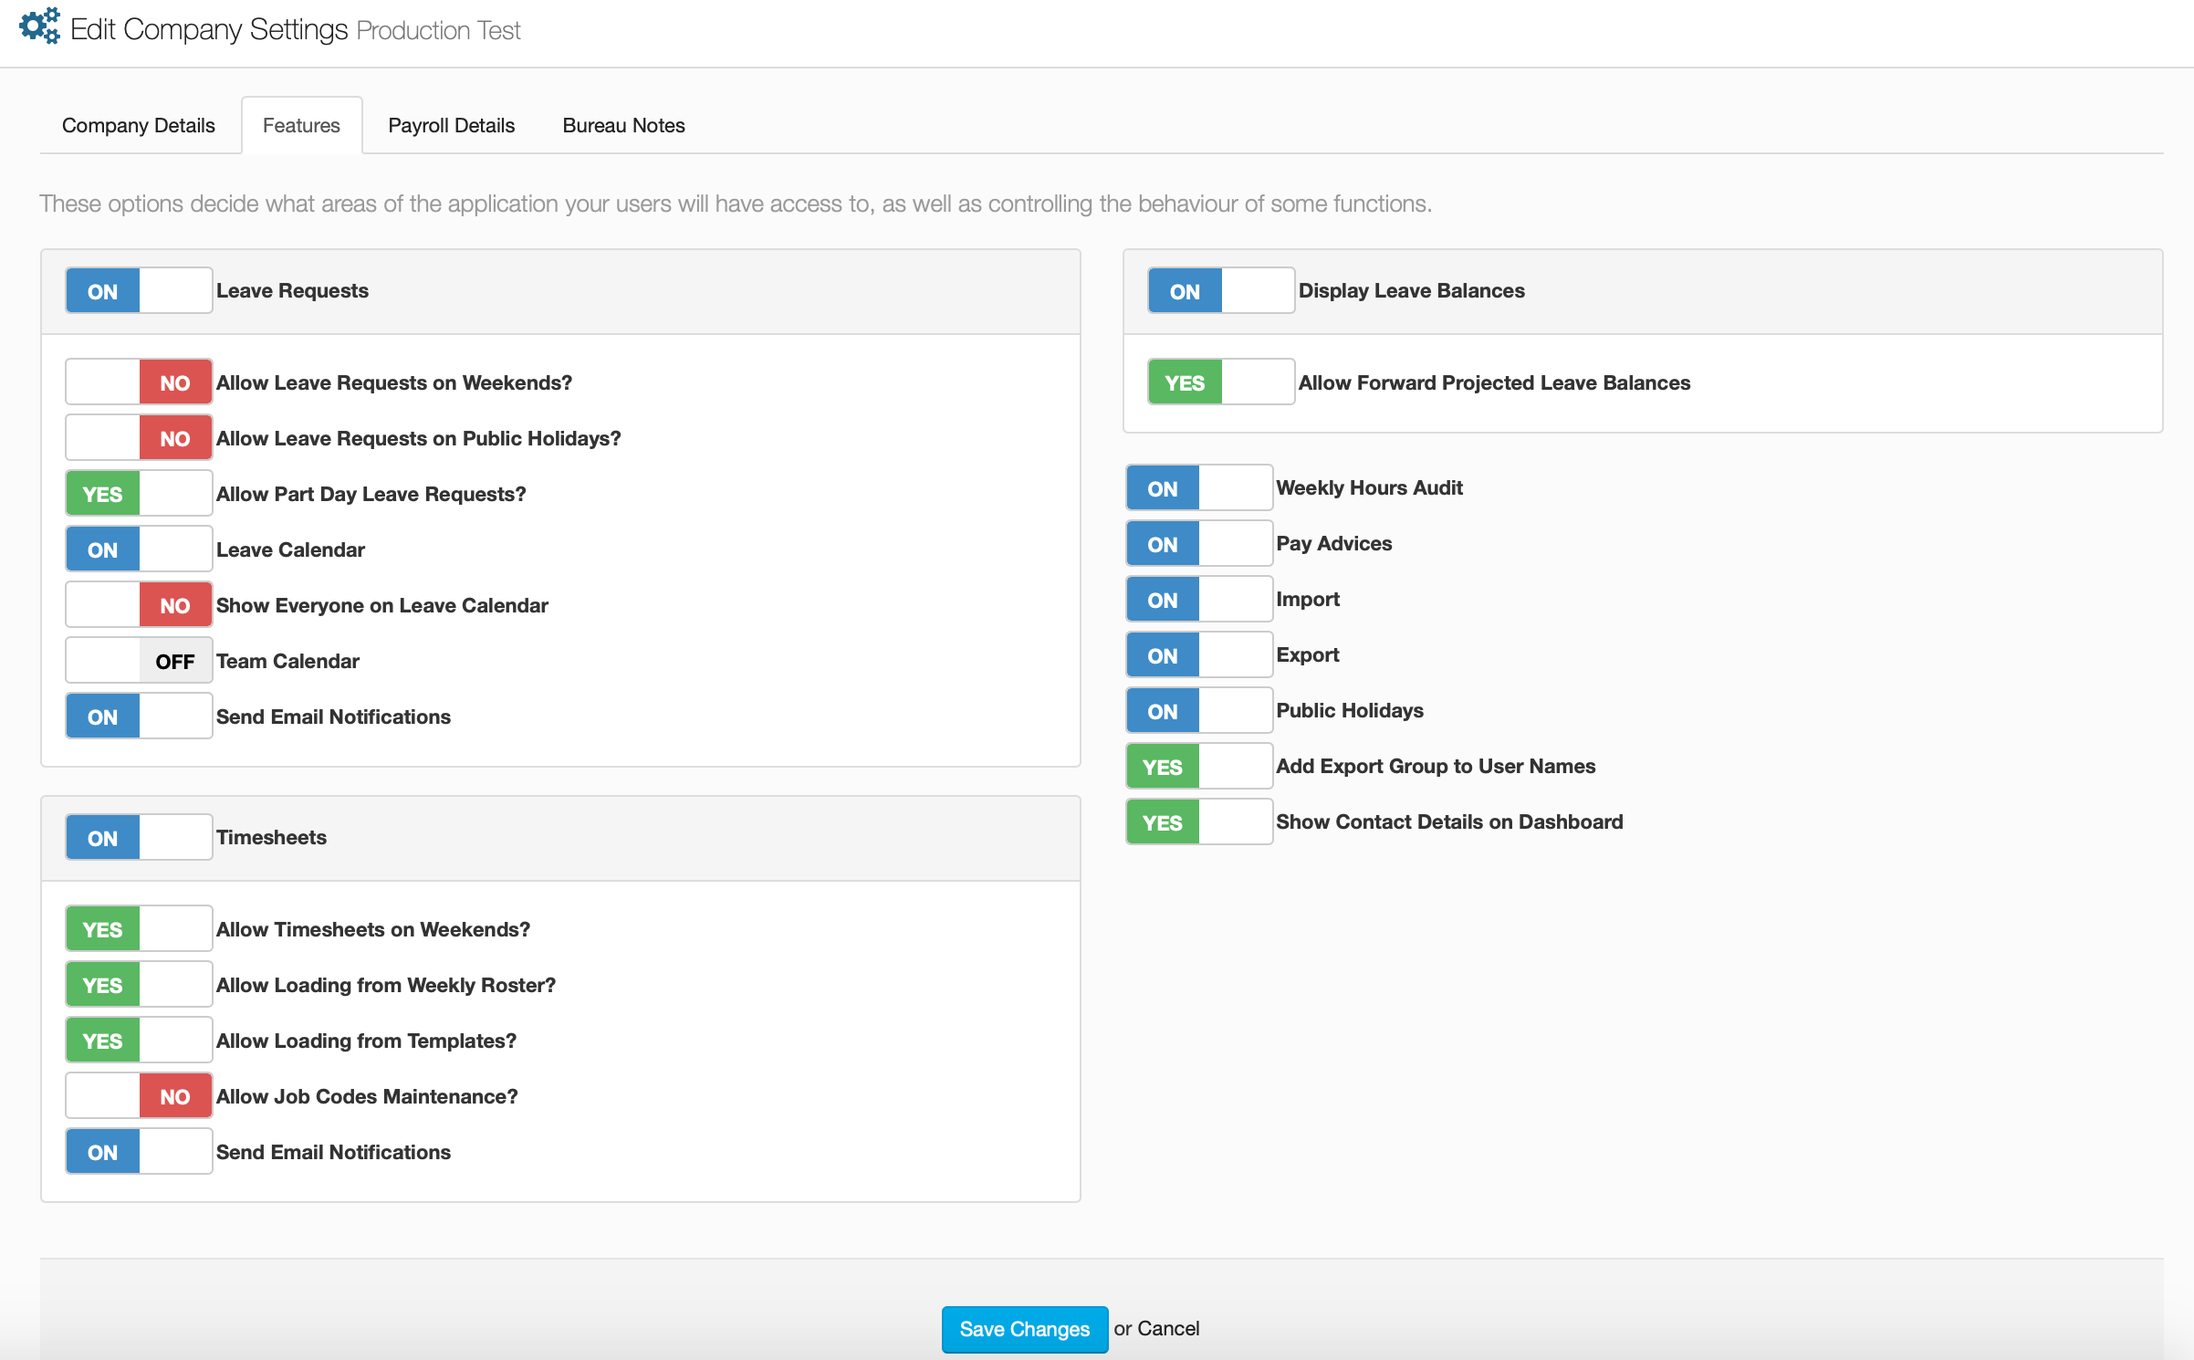2194x1360 pixels.
Task: Turn off Display Leave Balances
Action: [x=1220, y=291]
